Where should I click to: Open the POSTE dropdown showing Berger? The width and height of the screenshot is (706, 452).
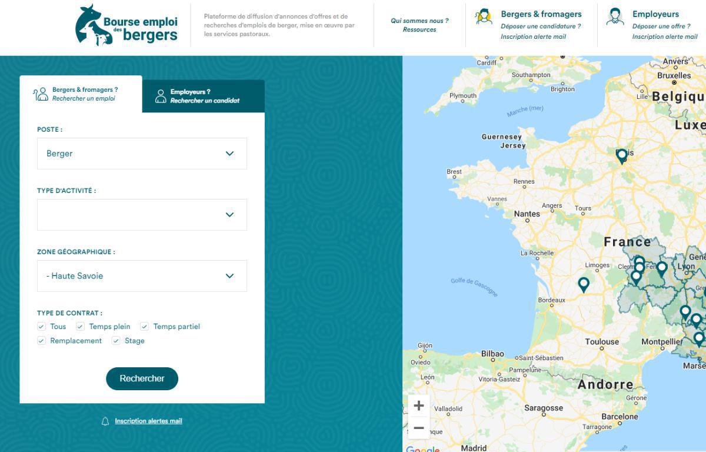(x=142, y=153)
